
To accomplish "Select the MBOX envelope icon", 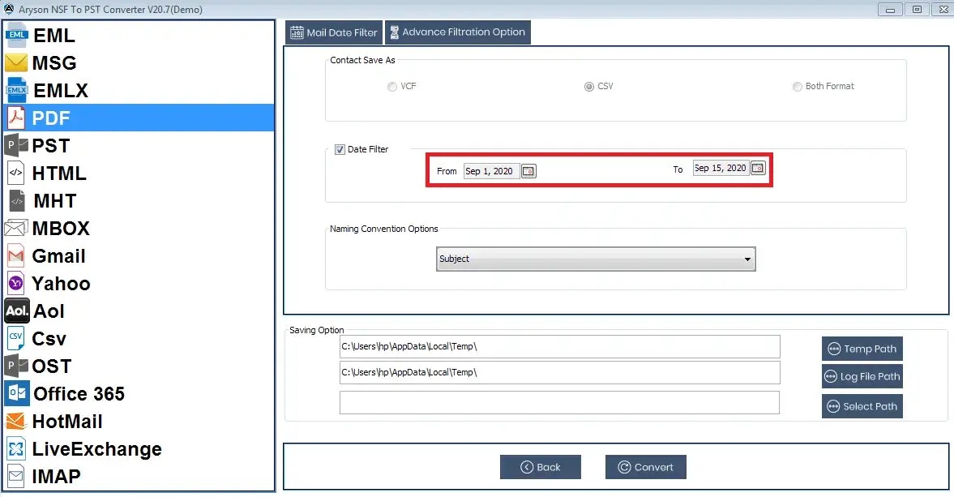I will [16, 228].
